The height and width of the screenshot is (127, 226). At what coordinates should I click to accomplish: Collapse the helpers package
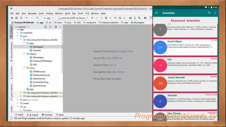(x=24, y=54)
